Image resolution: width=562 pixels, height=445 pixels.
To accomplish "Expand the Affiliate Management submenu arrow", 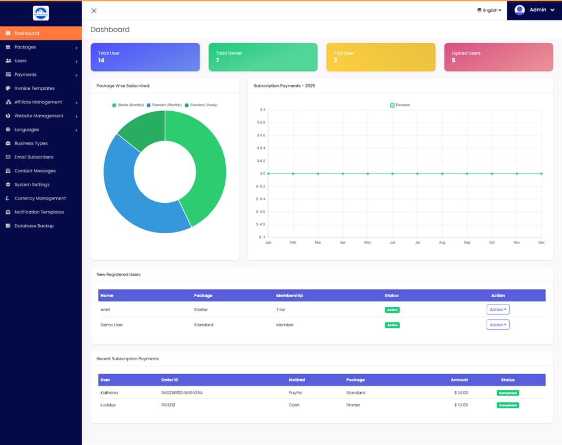I will [76, 103].
